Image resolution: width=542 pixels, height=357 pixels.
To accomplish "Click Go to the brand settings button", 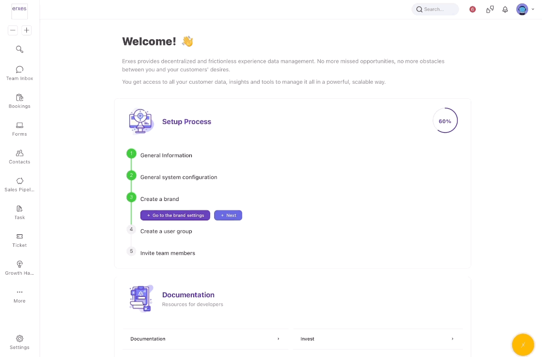I will point(175,215).
